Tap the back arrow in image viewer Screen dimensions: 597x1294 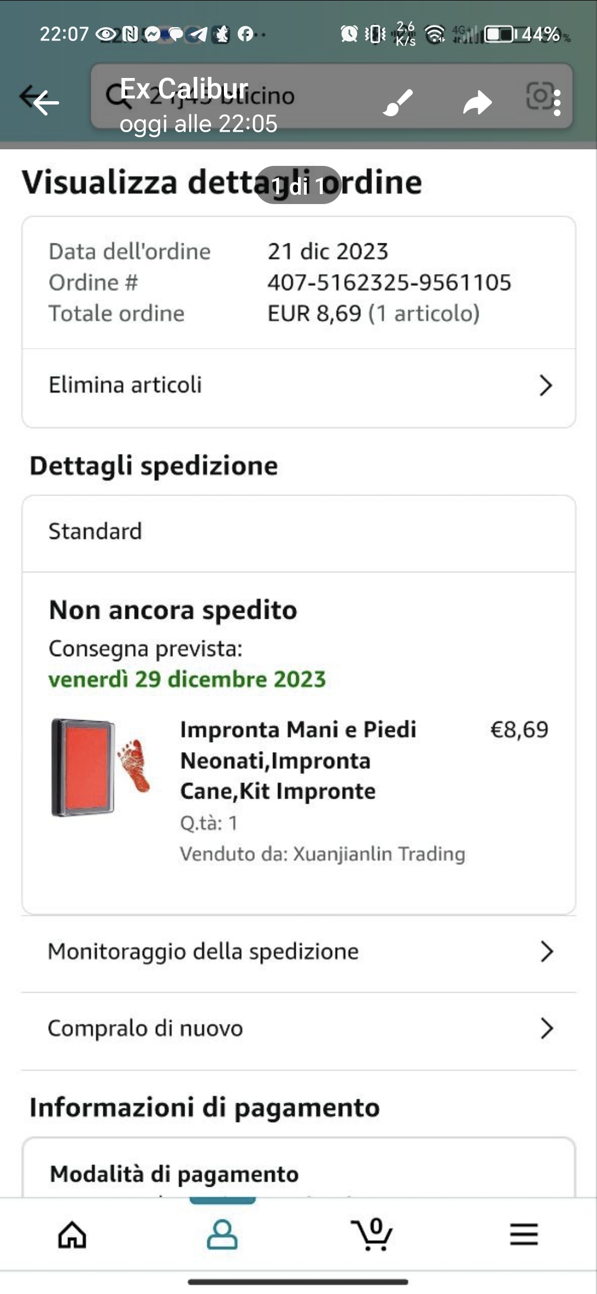(x=45, y=102)
